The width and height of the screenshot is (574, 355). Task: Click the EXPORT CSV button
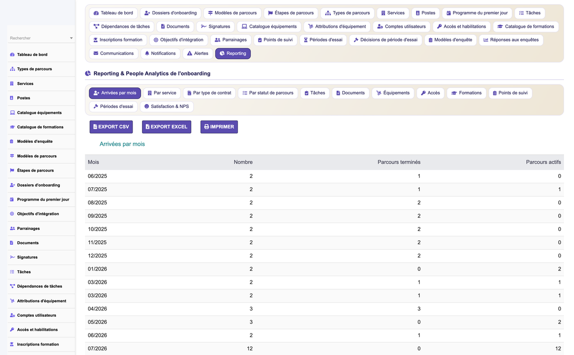pyautogui.click(x=111, y=127)
